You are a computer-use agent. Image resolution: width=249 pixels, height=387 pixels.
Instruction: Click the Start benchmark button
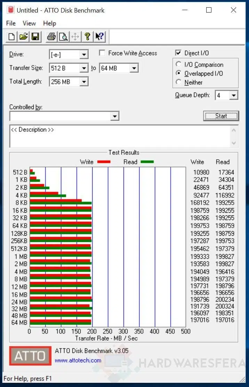[221, 116]
